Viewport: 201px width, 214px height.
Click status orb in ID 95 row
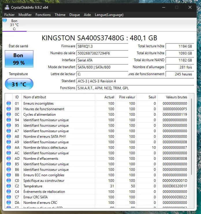(x=9, y=125)
